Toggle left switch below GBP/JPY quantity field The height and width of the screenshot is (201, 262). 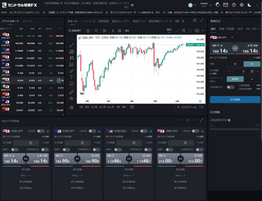coord(169,150)
